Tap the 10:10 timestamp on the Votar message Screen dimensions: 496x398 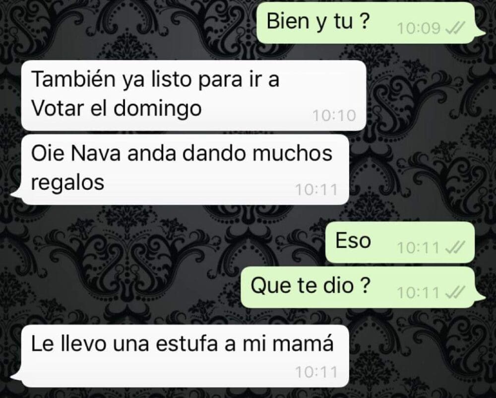pyautogui.click(x=334, y=115)
